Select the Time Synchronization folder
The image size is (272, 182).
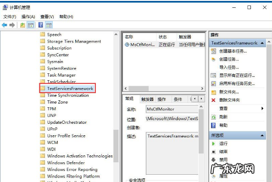point(68,95)
